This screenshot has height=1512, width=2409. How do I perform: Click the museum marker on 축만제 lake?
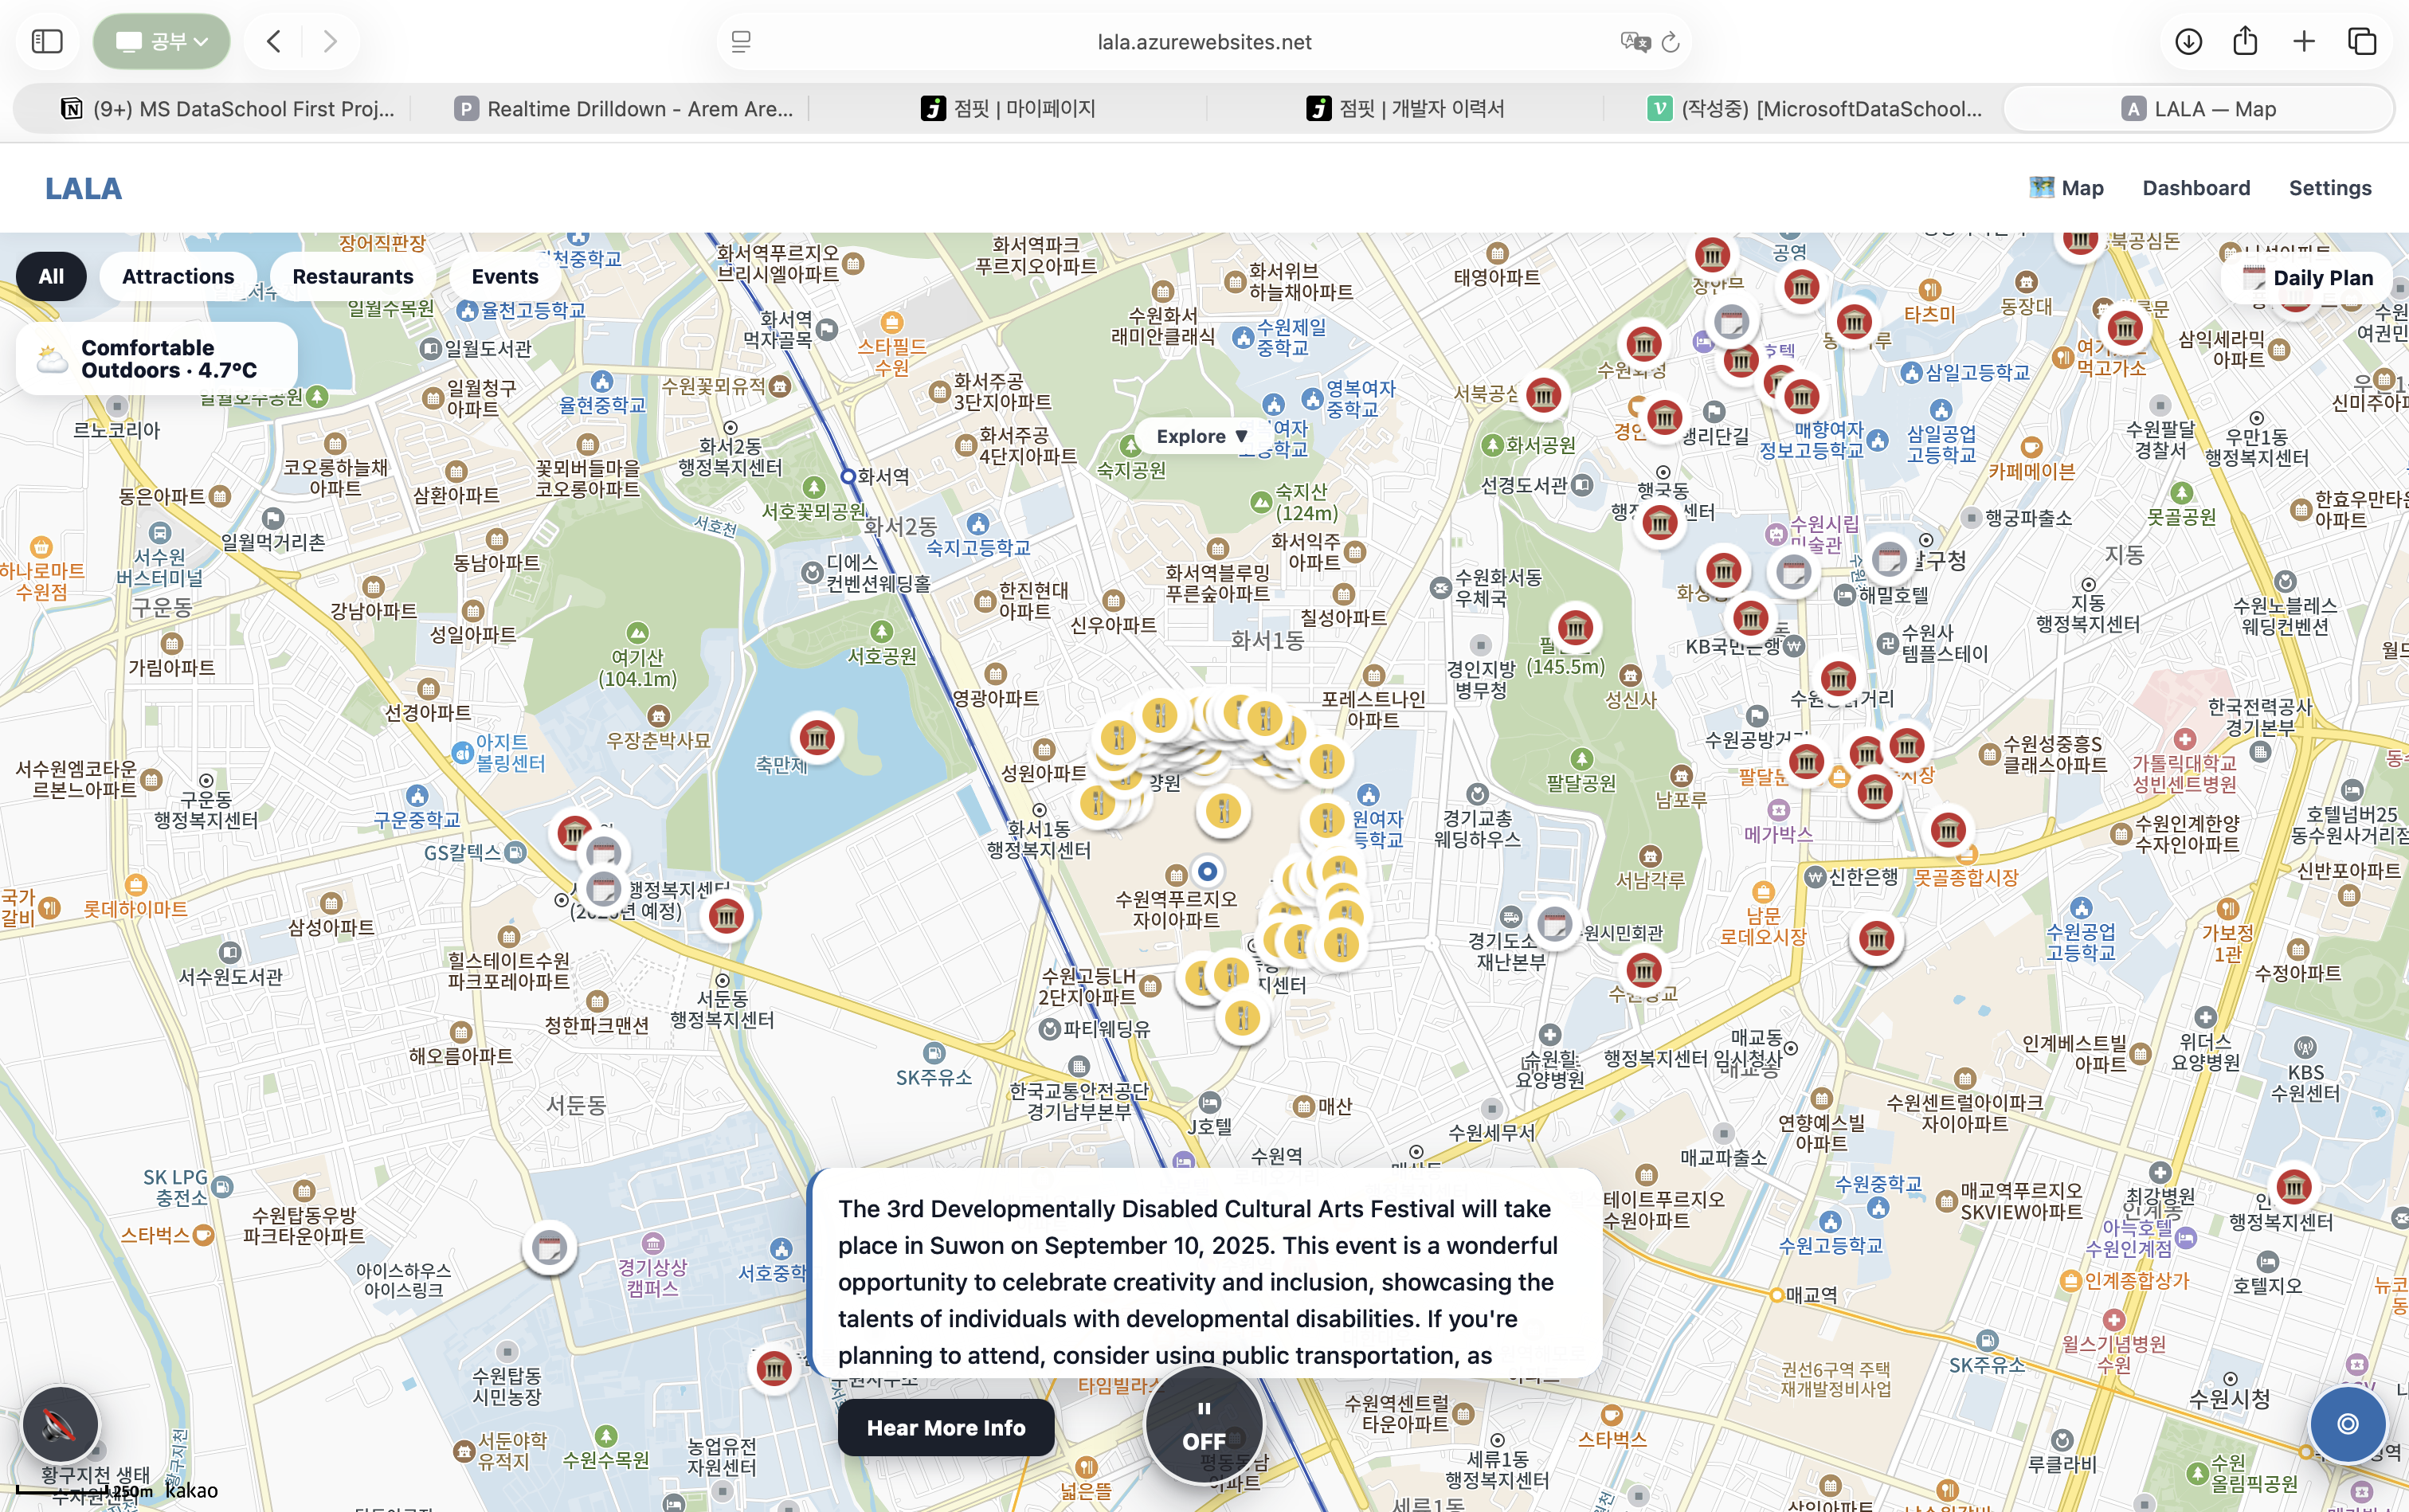point(817,738)
